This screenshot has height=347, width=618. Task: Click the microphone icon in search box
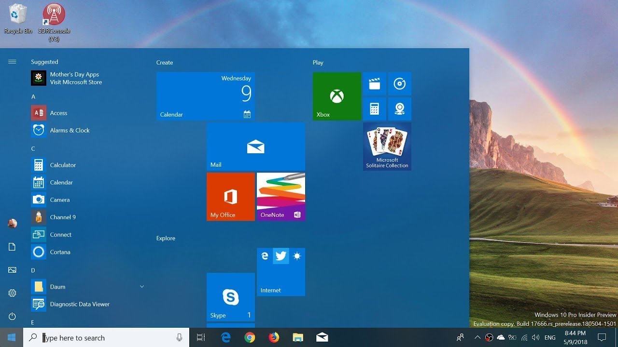(x=180, y=338)
